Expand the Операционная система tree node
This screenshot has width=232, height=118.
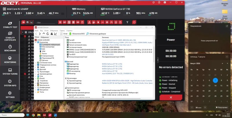click(36, 65)
